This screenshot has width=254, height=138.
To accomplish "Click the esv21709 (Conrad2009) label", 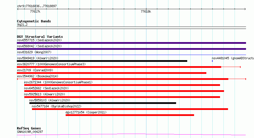I will (35, 70).
